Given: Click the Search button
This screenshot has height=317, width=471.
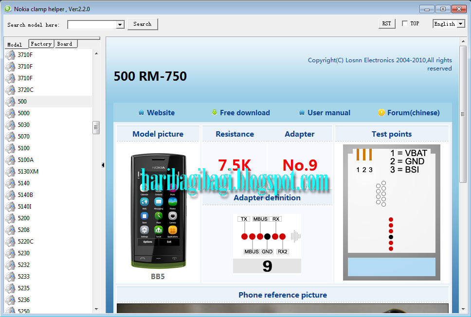Looking at the screenshot, I should [x=143, y=24].
